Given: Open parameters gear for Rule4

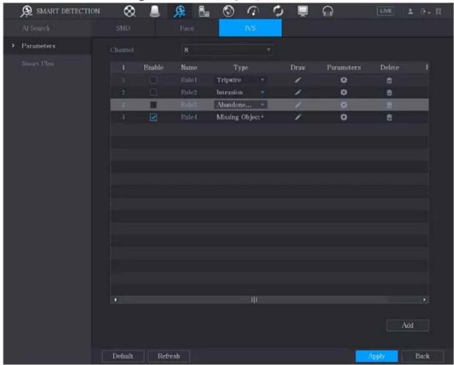Looking at the screenshot, I should [344, 117].
